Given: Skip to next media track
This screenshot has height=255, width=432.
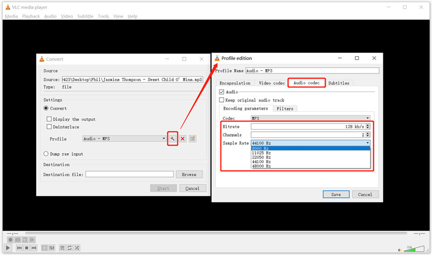Looking at the screenshot, I should point(33,248).
